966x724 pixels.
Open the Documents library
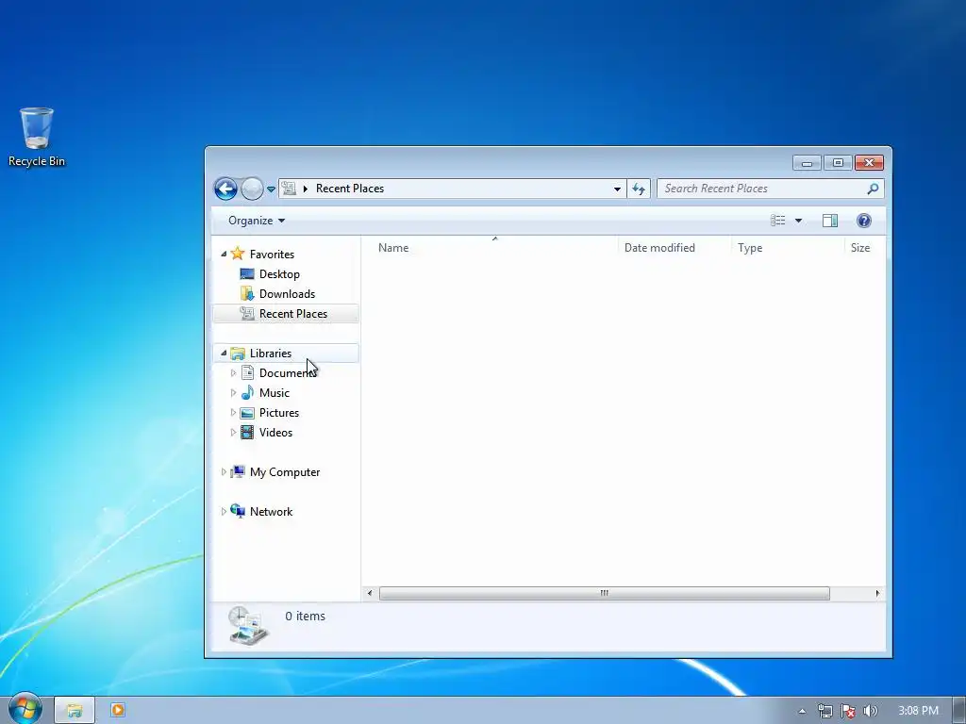click(288, 373)
